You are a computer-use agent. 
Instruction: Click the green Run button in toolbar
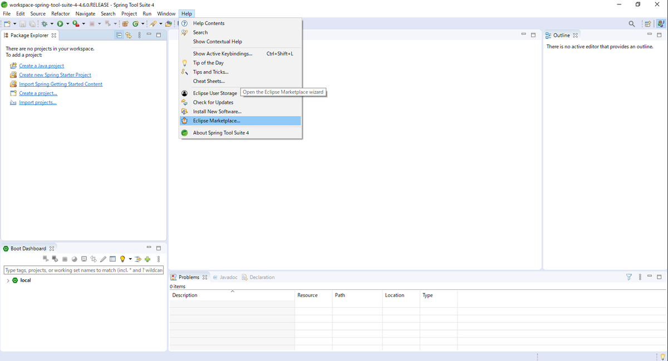[x=60, y=23]
